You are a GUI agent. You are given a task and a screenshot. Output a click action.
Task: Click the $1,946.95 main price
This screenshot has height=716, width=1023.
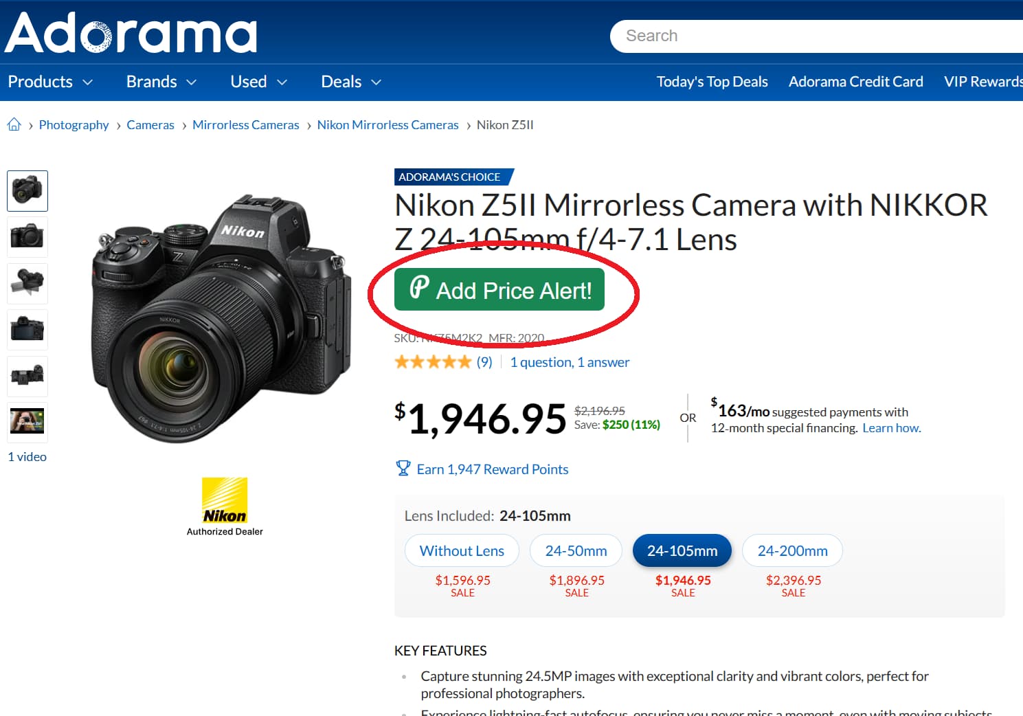[480, 418]
